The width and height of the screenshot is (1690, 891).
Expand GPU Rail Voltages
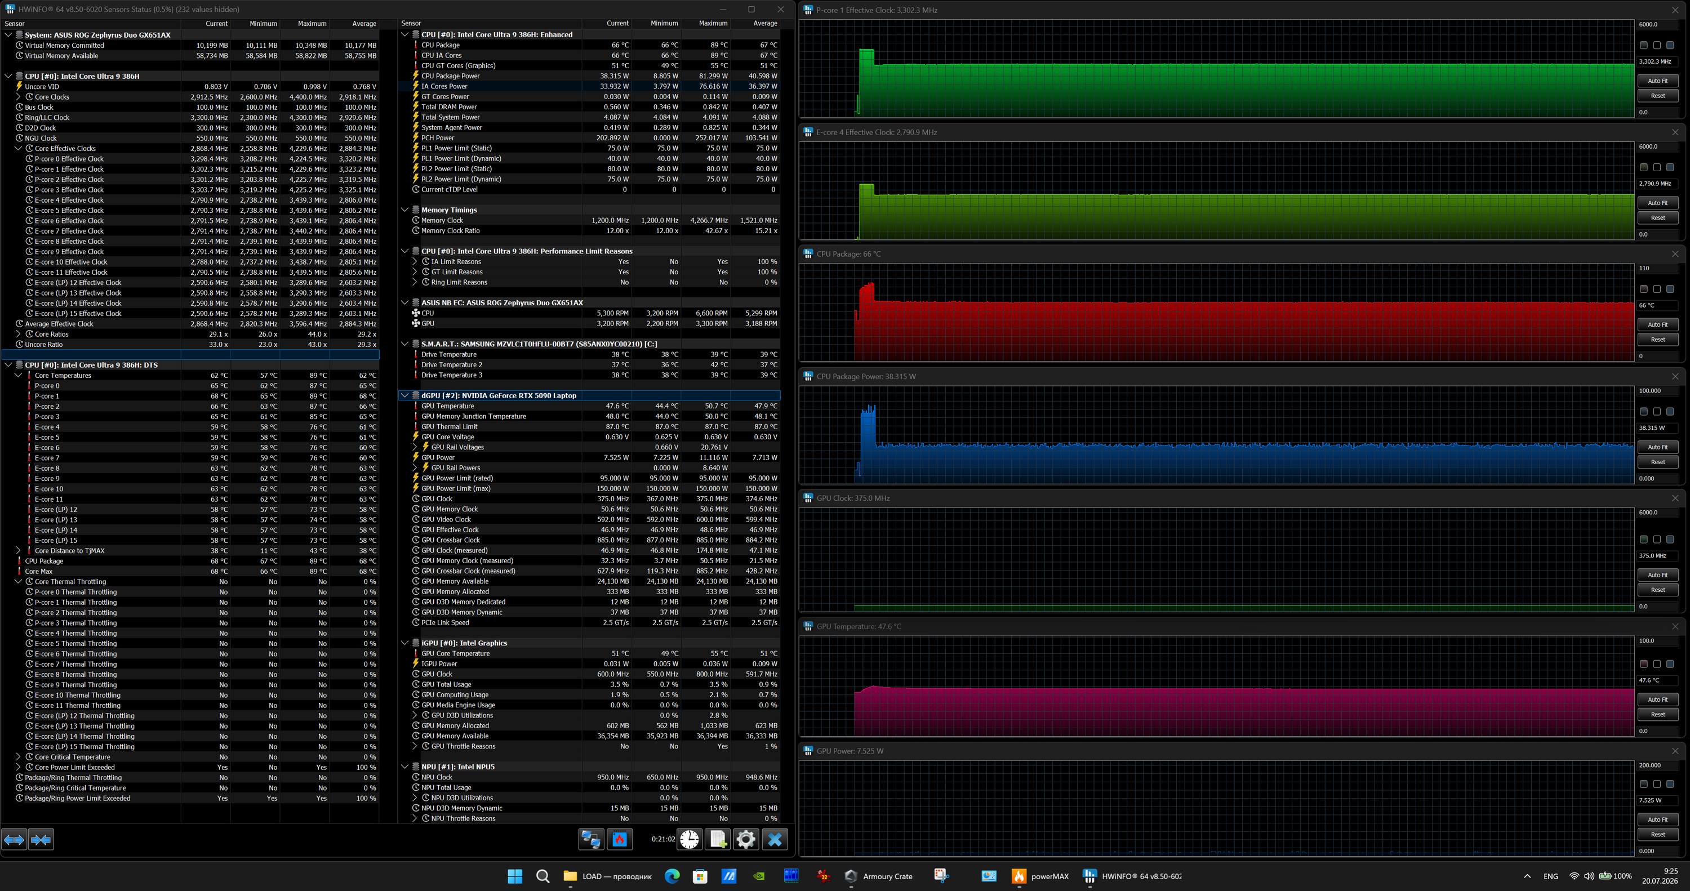(x=415, y=447)
